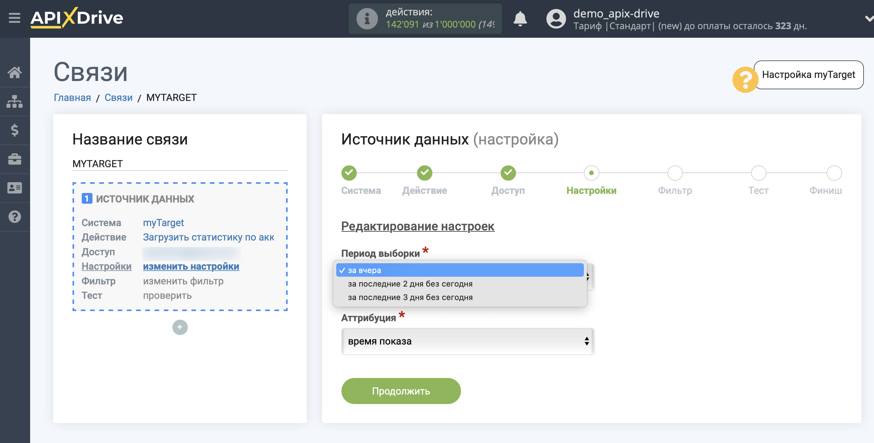Open the Фильтр step label

point(675,191)
